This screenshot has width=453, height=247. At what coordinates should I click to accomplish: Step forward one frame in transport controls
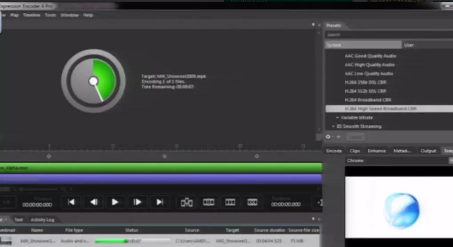click(138, 202)
